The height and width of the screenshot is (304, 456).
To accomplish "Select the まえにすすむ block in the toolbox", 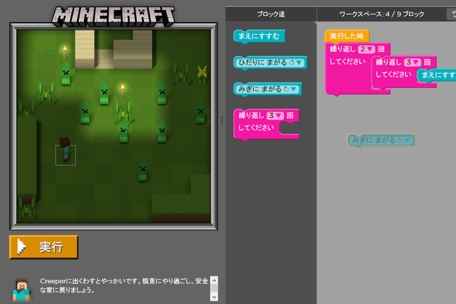I will tap(259, 36).
